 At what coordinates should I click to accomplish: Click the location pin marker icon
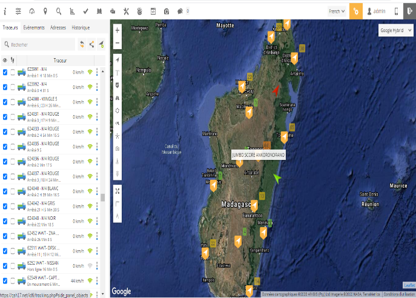point(45,11)
